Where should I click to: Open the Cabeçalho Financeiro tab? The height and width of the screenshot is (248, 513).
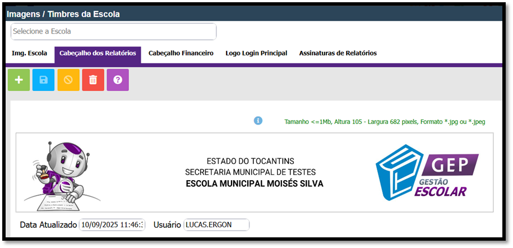tap(181, 53)
